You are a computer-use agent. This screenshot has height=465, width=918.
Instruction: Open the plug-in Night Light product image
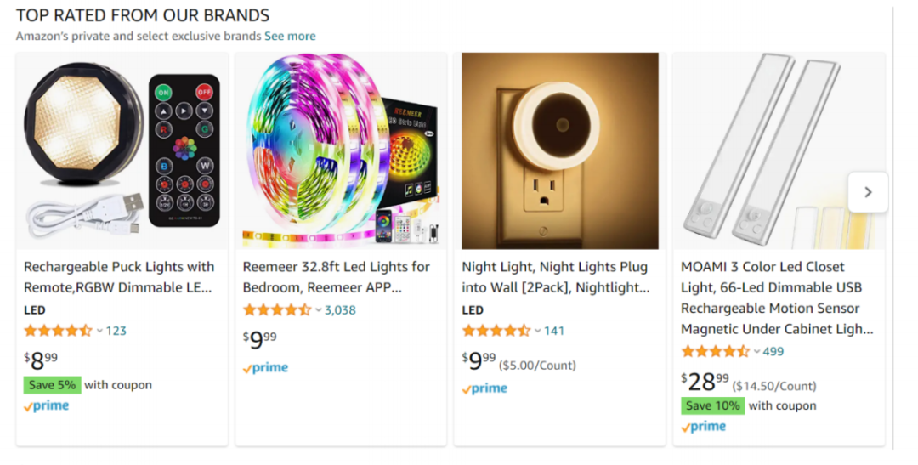(559, 151)
